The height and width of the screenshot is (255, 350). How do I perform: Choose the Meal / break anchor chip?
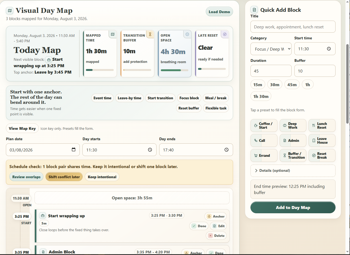(216, 98)
